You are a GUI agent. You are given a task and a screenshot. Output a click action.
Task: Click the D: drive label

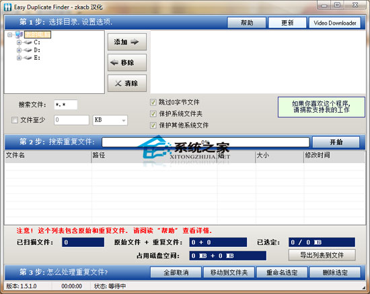(x=37, y=50)
